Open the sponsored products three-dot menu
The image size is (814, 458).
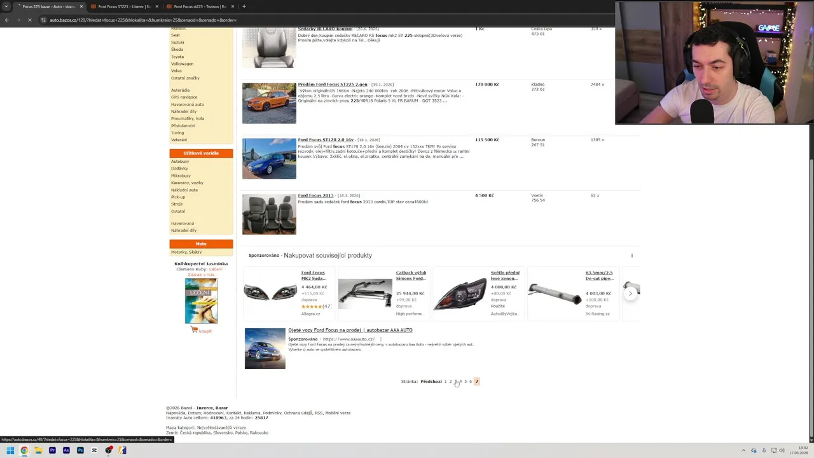(631, 255)
